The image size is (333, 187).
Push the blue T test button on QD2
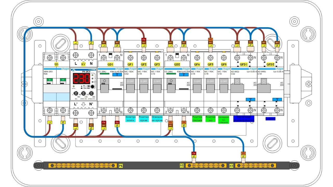(x=184, y=75)
